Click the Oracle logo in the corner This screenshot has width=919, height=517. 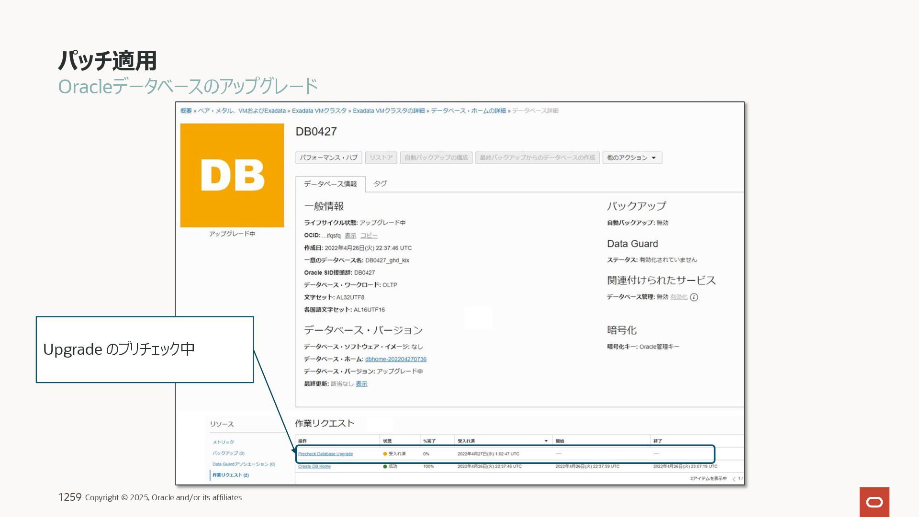tap(874, 502)
